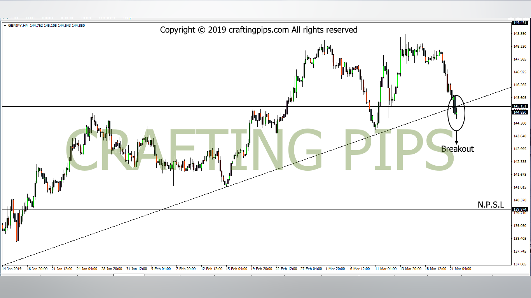Click the 21 Jan 12:00 time axis label

point(62,269)
